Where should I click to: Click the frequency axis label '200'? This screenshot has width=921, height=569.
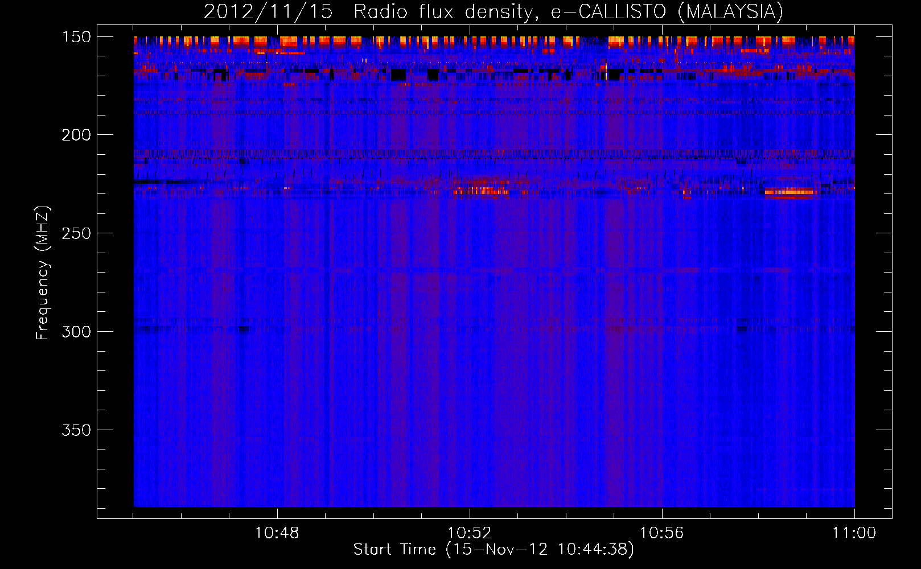point(76,135)
